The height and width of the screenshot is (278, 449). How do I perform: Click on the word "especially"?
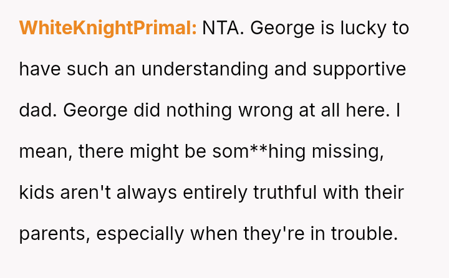pyautogui.click(x=140, y=234)
